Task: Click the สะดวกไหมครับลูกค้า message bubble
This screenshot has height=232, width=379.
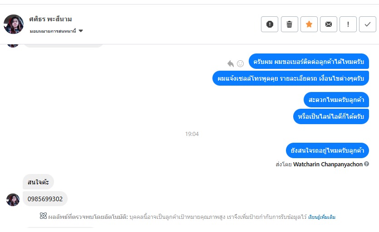Action: (336, 99)
